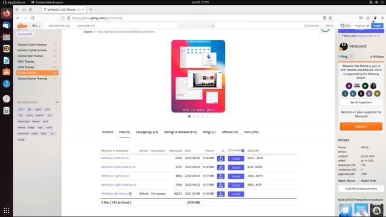The image size is (386, 217).
Task: Launch Thunderbird from the dock
Action: point(7,25)
